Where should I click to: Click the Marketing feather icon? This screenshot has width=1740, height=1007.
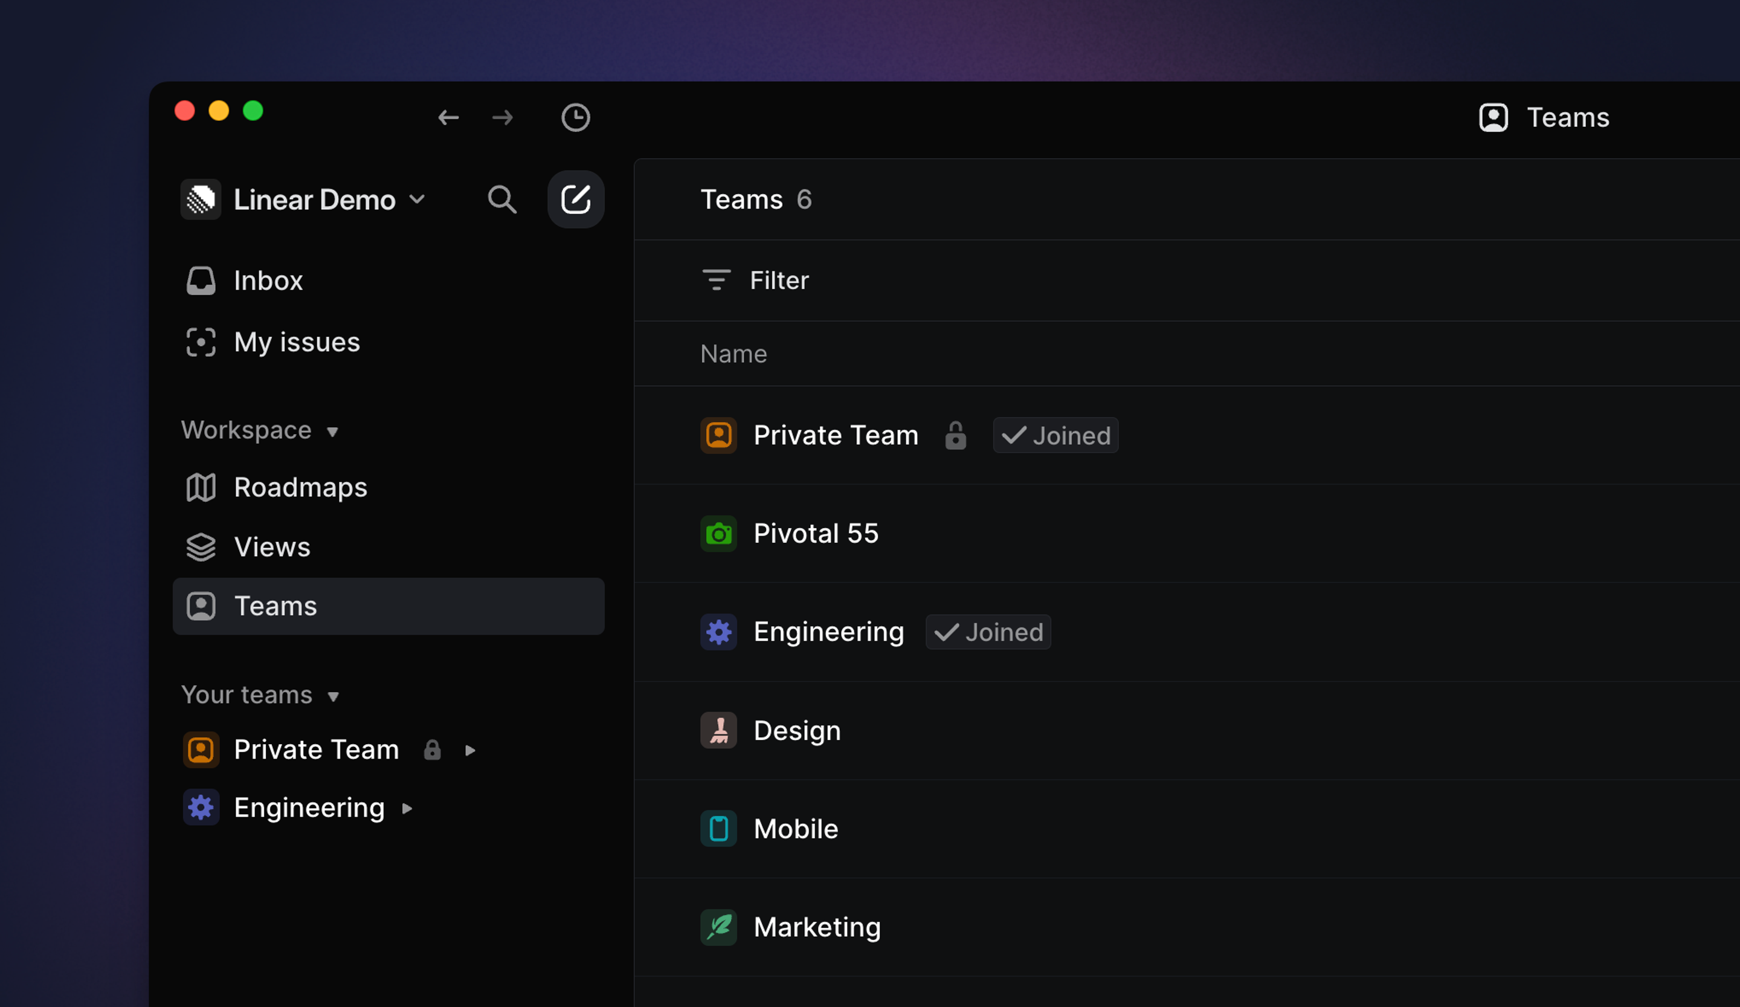pyautogui.click(x=719, y=928)
